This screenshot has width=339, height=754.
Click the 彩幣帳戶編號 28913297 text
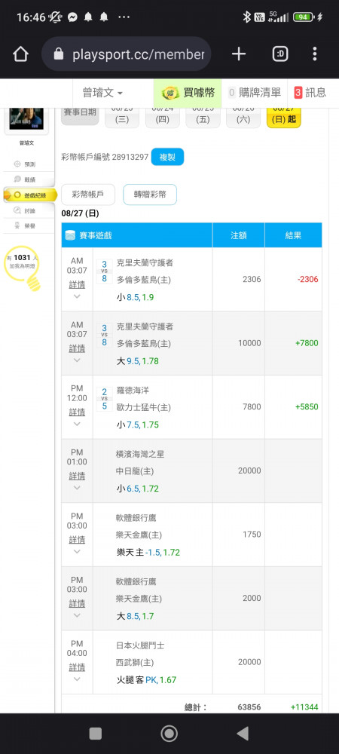105,157
